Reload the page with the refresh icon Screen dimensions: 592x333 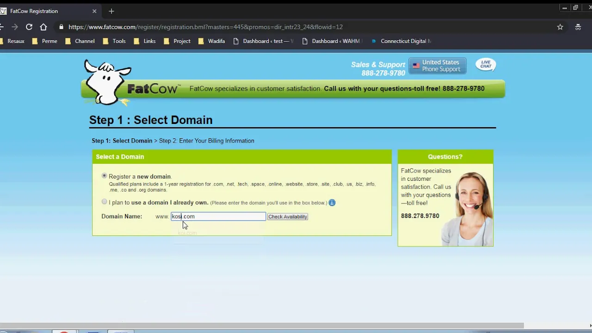[x=29, y=27]
